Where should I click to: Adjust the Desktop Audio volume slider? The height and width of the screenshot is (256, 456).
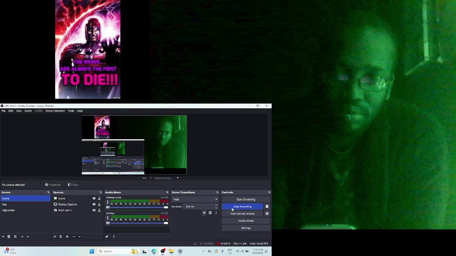pyautogui.click(x=139, y=207)
